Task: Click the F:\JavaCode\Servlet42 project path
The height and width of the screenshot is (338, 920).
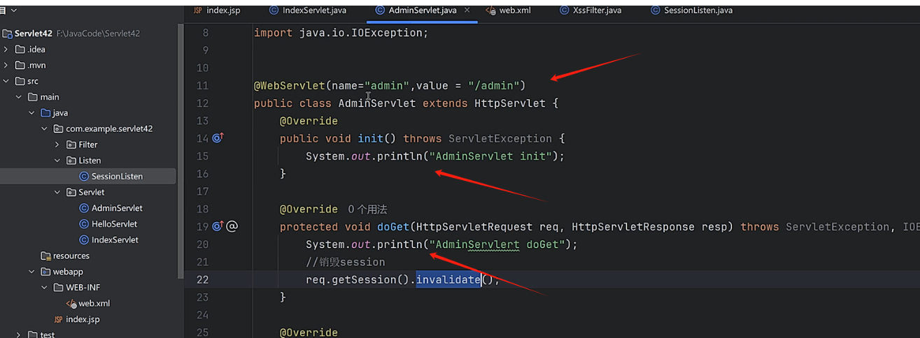Action: [x=99, y=34]
